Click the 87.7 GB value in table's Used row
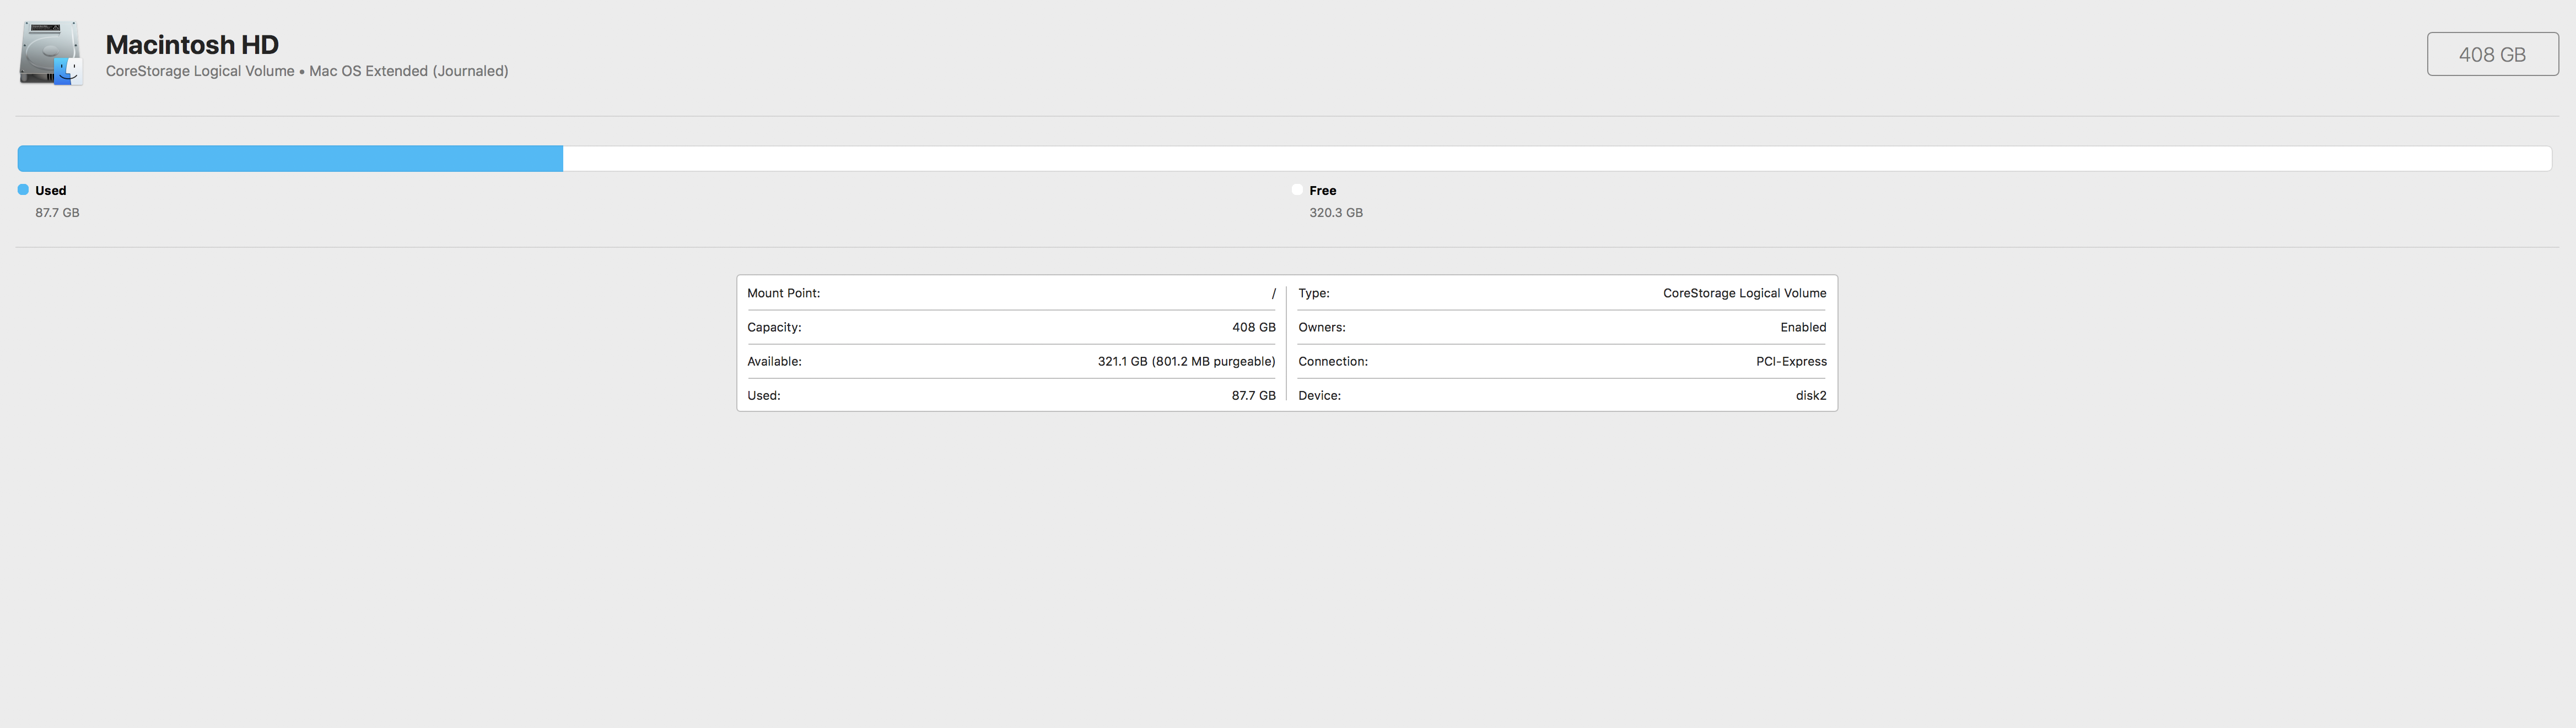Viewport: 2576px width, 728px height. click(1254, 395)
